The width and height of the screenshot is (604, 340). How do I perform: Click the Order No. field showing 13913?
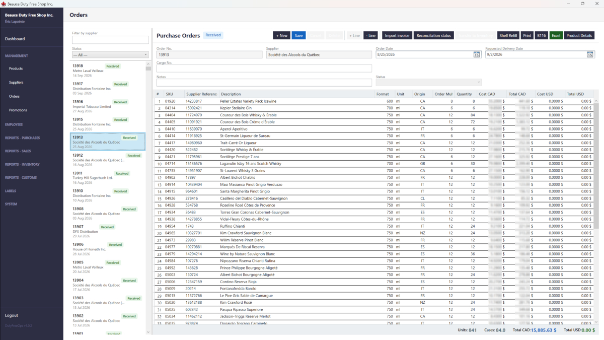point(209,54)
